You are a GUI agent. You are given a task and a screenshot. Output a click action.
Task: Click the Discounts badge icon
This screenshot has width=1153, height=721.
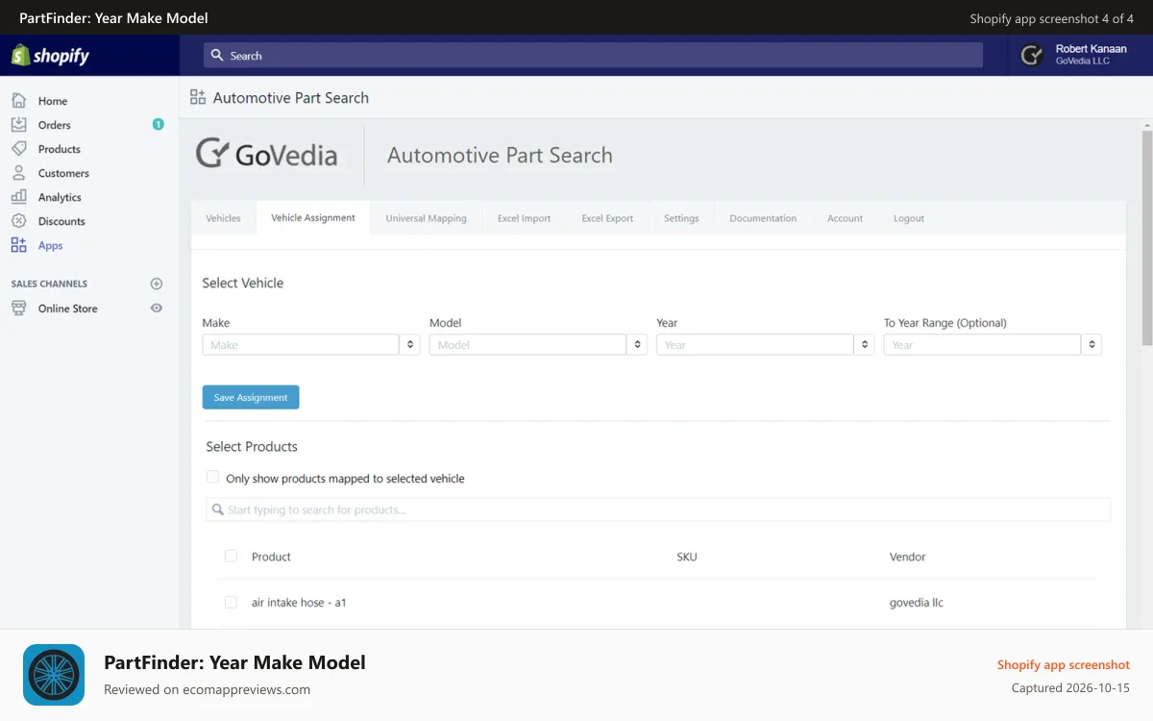[x=18, y=220]
